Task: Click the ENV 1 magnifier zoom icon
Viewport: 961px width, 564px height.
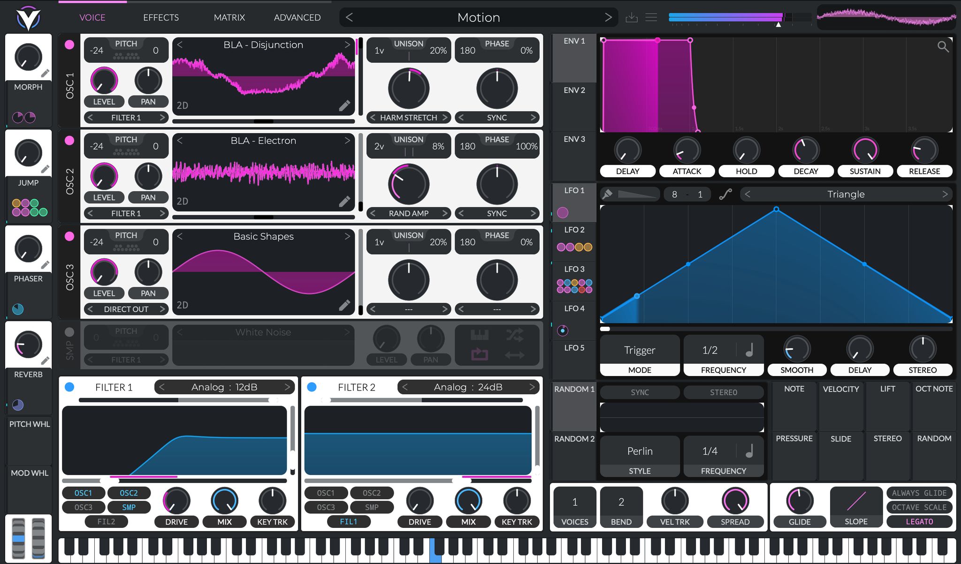Action: [943, 46]
